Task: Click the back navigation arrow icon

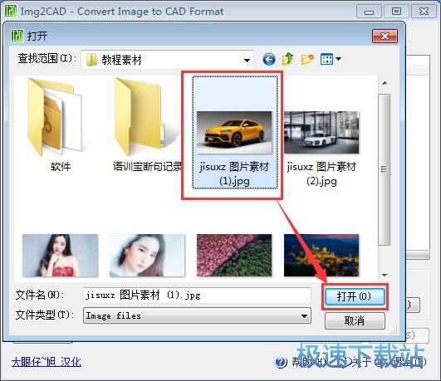Action: click(269, 59)
